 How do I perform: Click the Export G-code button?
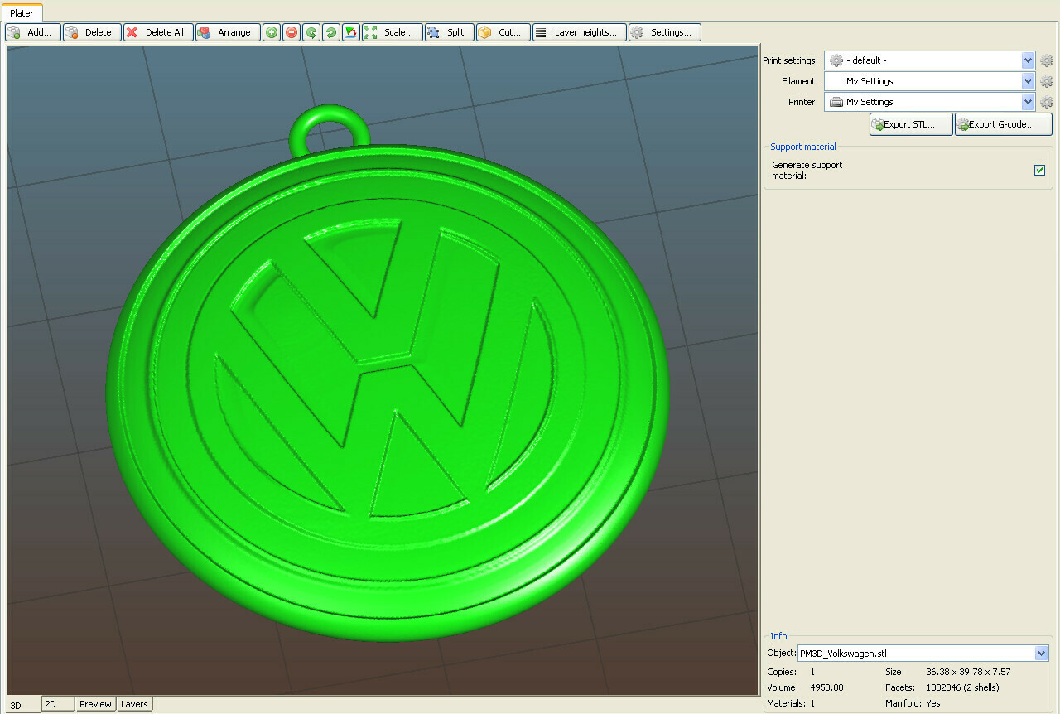[x=1003, y=124]
